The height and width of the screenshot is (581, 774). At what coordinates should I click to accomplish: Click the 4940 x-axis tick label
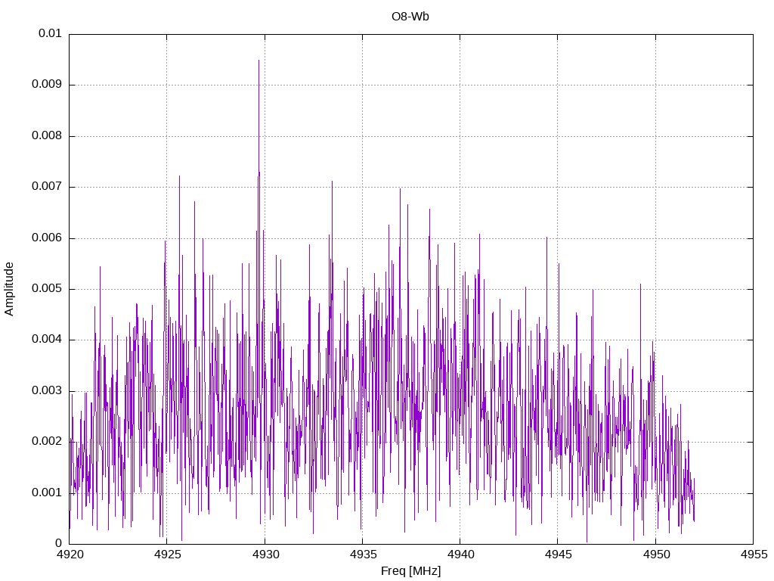pyautogui.click(x=460, y=555)
